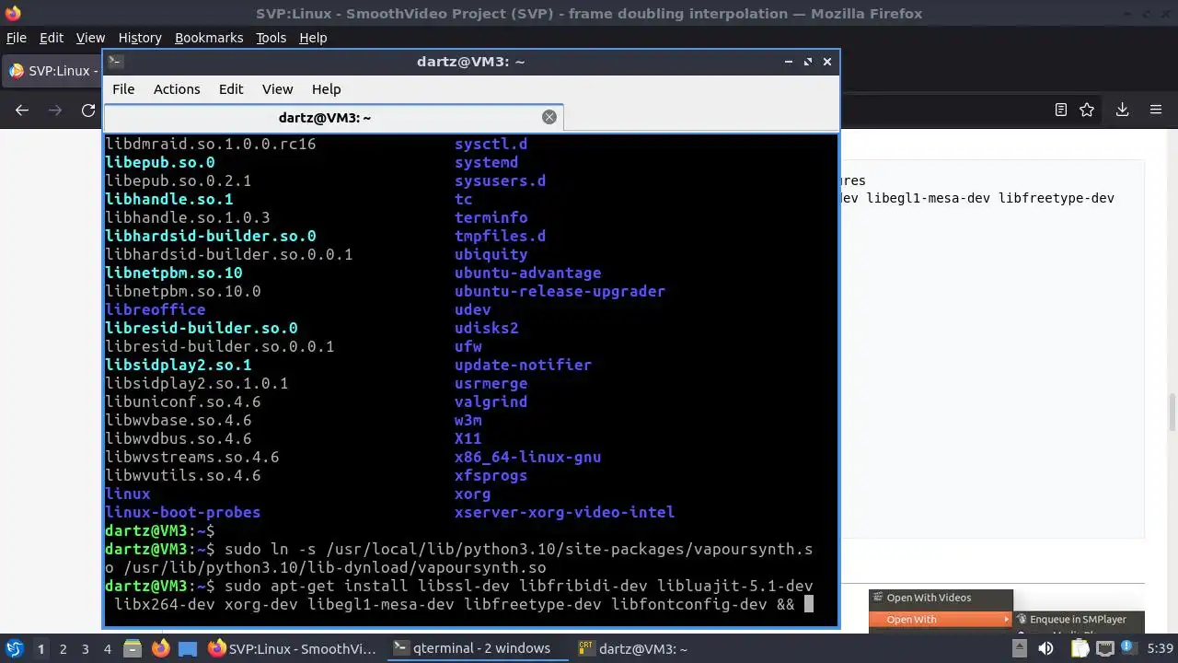This screenshot has width=1178, height=663.
Task: Toggle Firefox reader view
Action: pyautogui.click(x=1061, y=110)
